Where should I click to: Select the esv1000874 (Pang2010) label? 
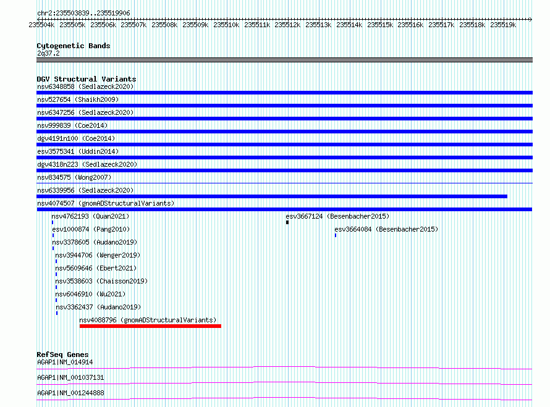91,229
